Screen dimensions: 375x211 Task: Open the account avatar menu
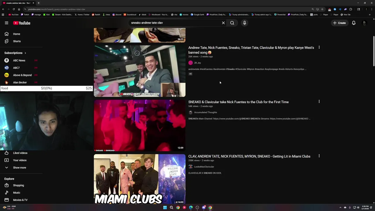click(364, 23)
